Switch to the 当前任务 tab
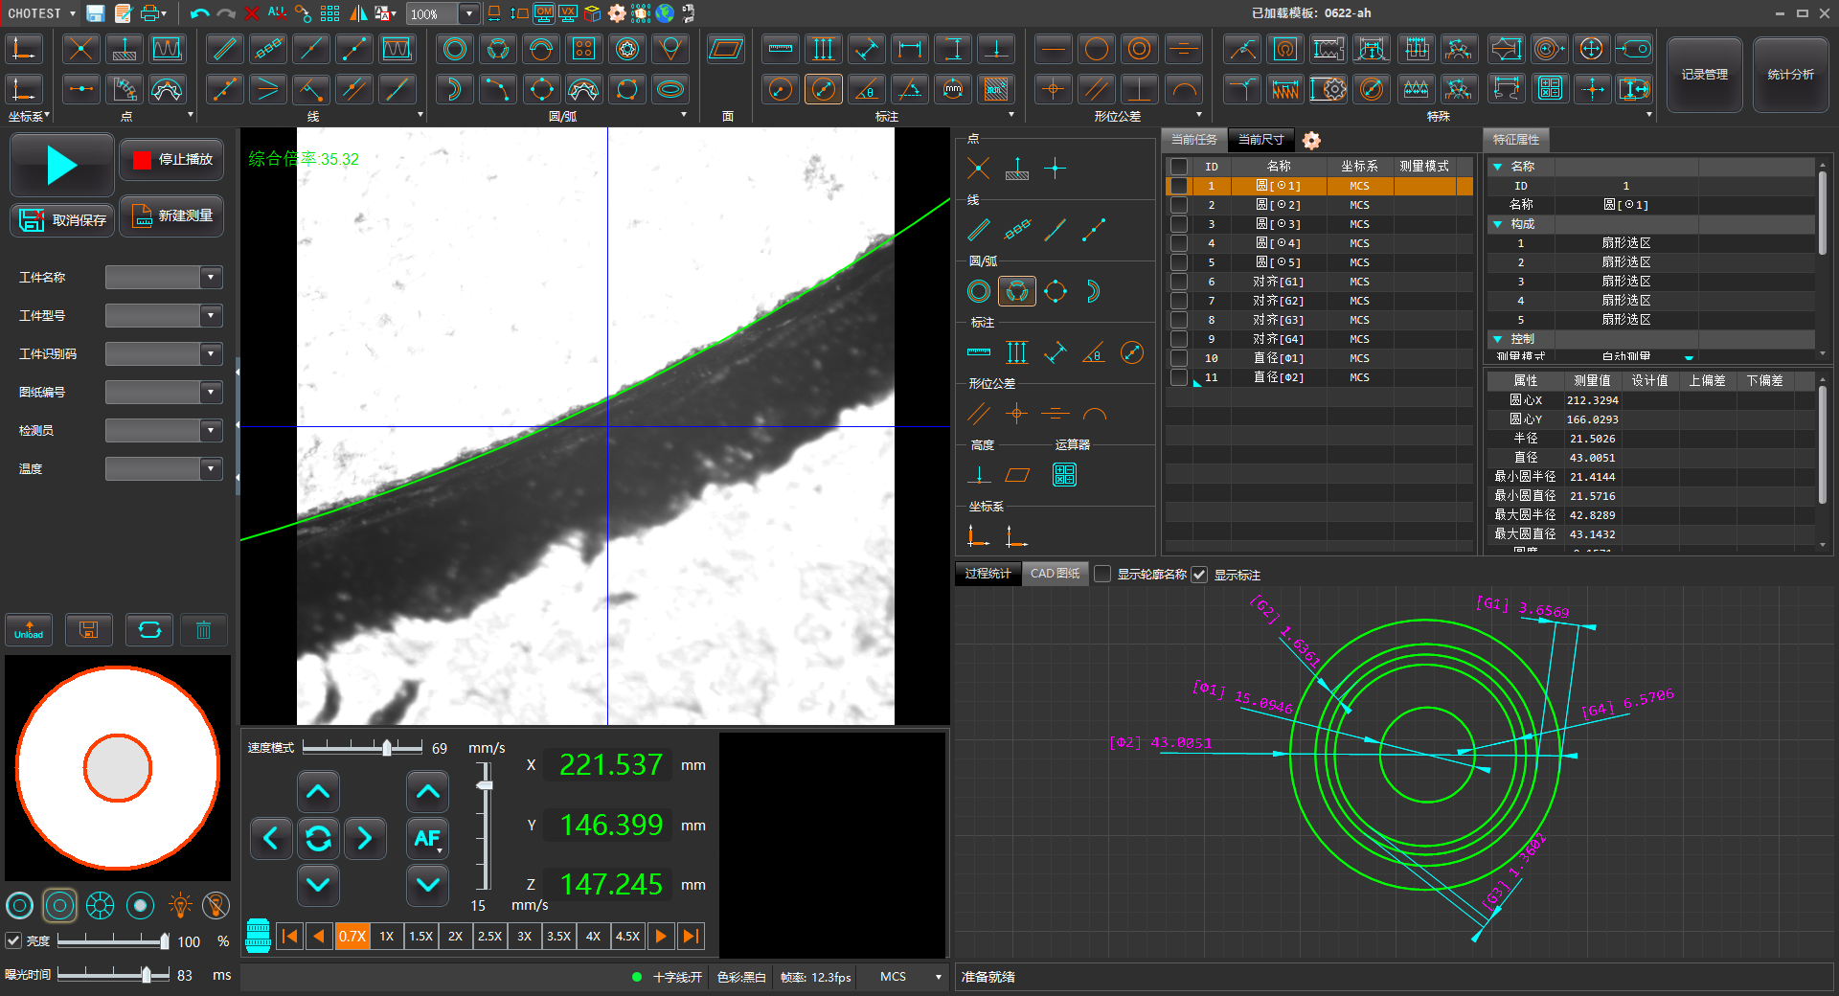Screen dimensions: 1839x996 1193,140
